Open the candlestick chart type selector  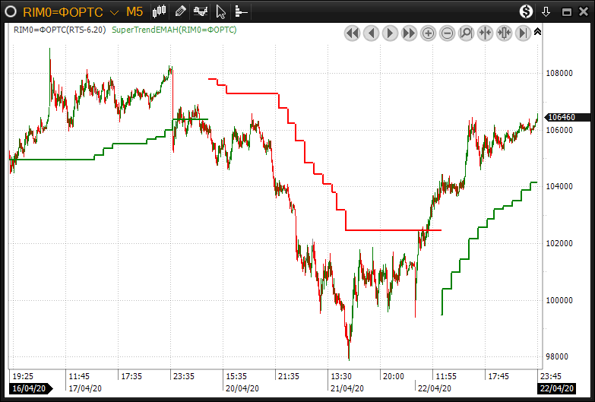(x=160, y=11)
